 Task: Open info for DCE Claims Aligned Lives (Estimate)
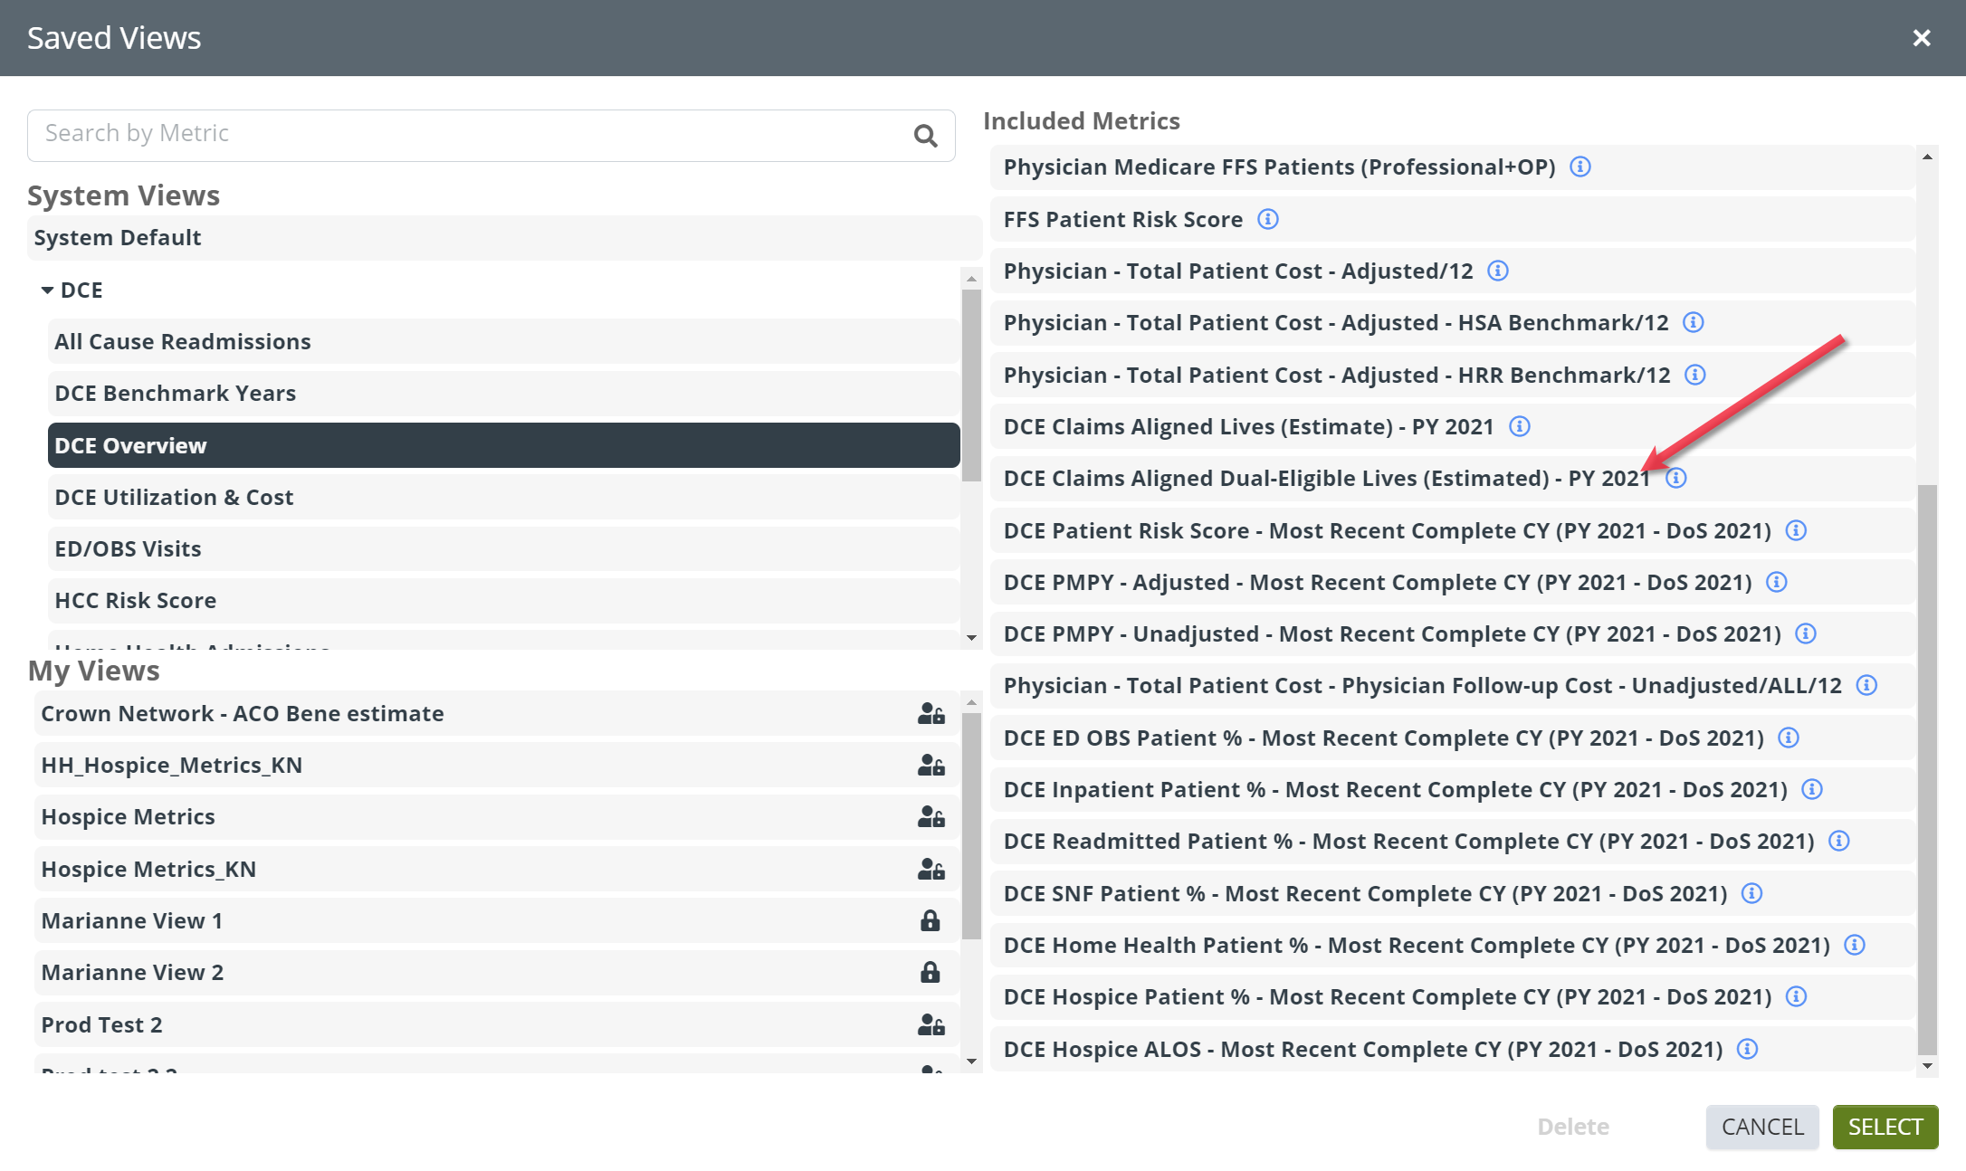[x=1520, y=426]
